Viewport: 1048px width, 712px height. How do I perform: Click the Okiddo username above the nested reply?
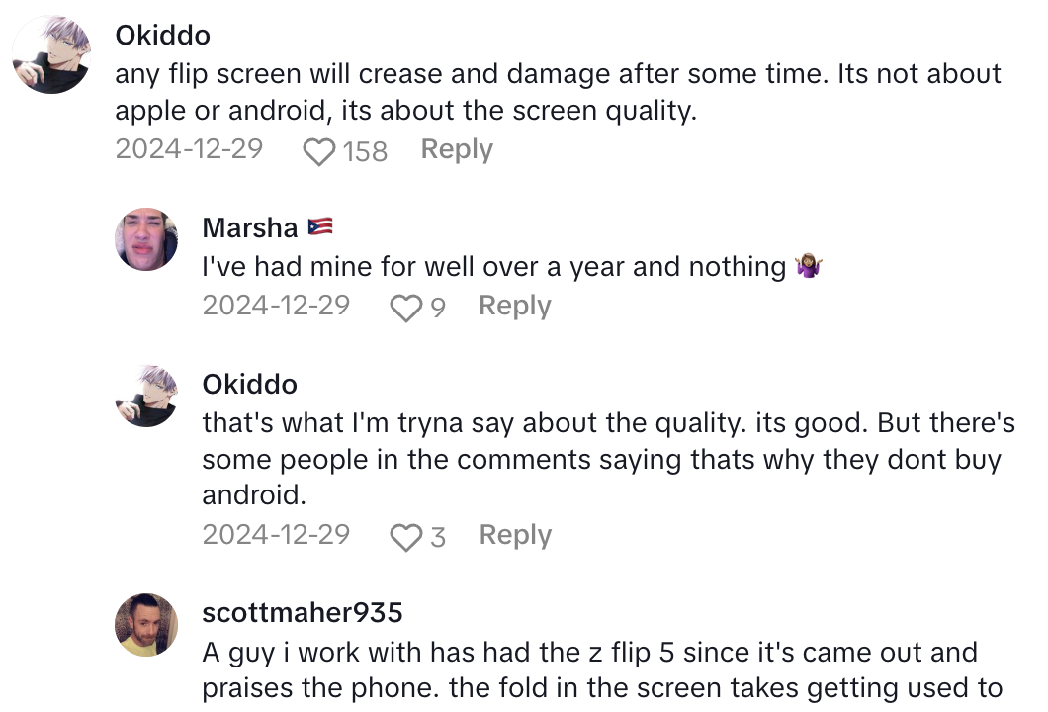click(x=249, y=384)
